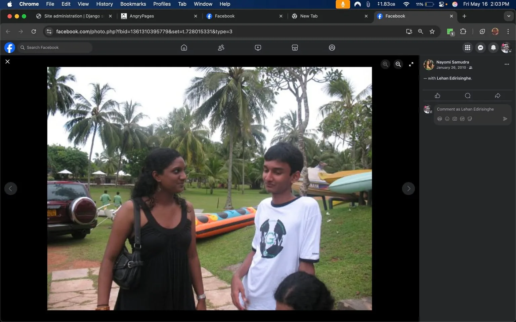Go to the next photo

tap(408, 189)
